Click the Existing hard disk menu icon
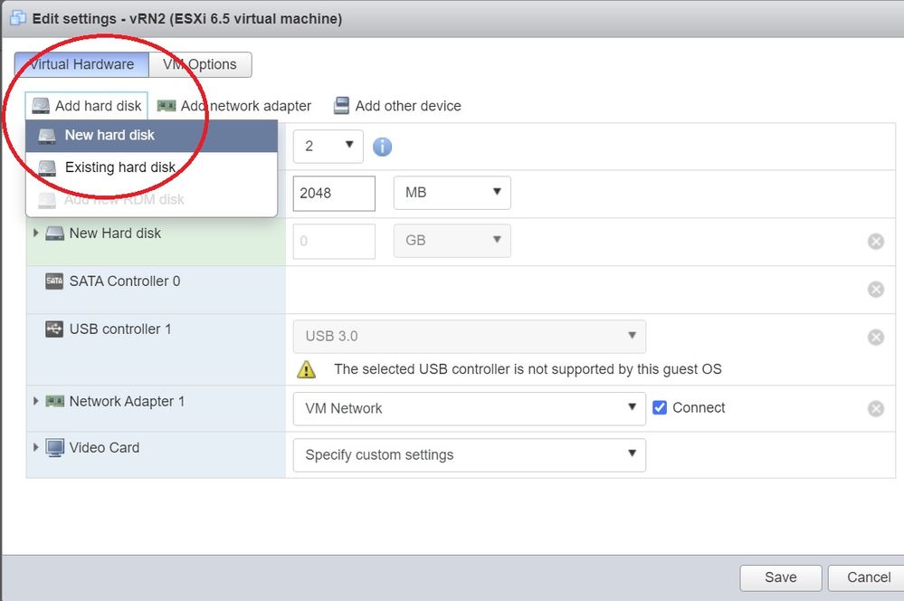 (47, 168)
